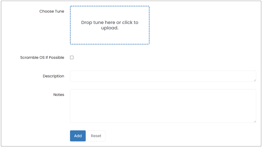Viewport: 262px width, 147px height.
Task: Focus the Description input field
Action: click(x=163, y=76)
